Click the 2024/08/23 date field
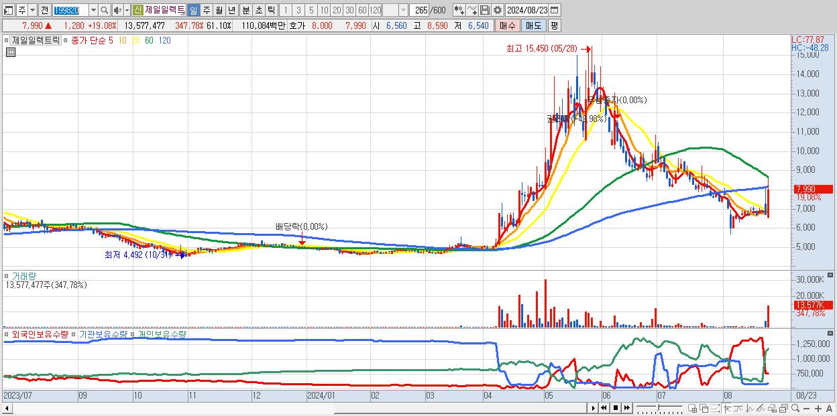 [527, 10]
